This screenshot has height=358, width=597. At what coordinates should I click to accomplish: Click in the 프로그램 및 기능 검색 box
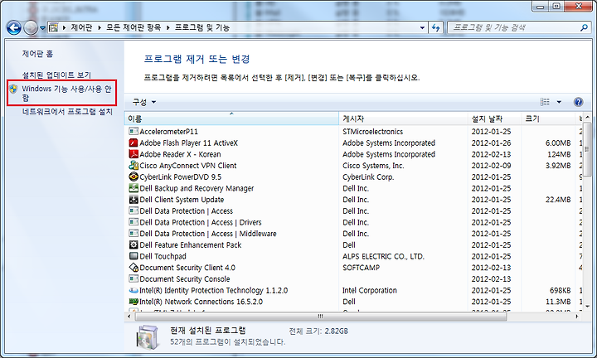pos(514,27)
